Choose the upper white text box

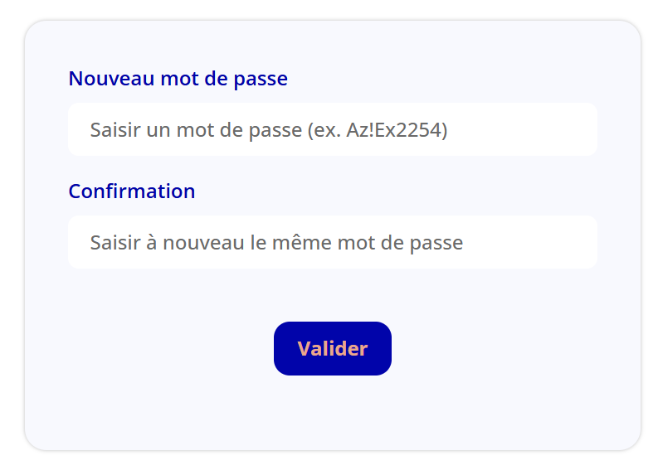[x=332, y=129]
